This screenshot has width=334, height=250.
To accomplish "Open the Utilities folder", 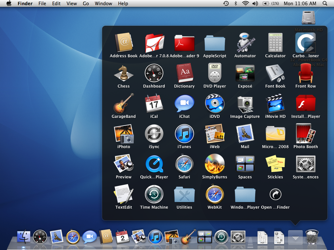I will pos(184,194).
